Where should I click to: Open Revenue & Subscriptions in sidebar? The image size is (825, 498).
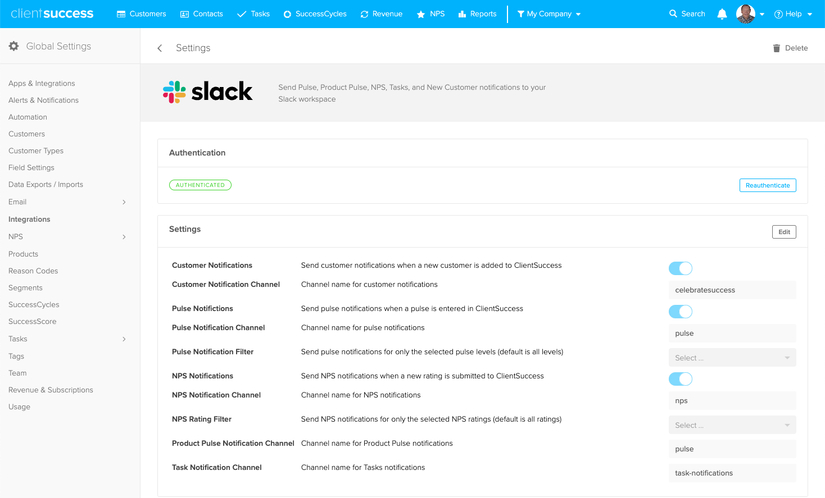[51, 390]
